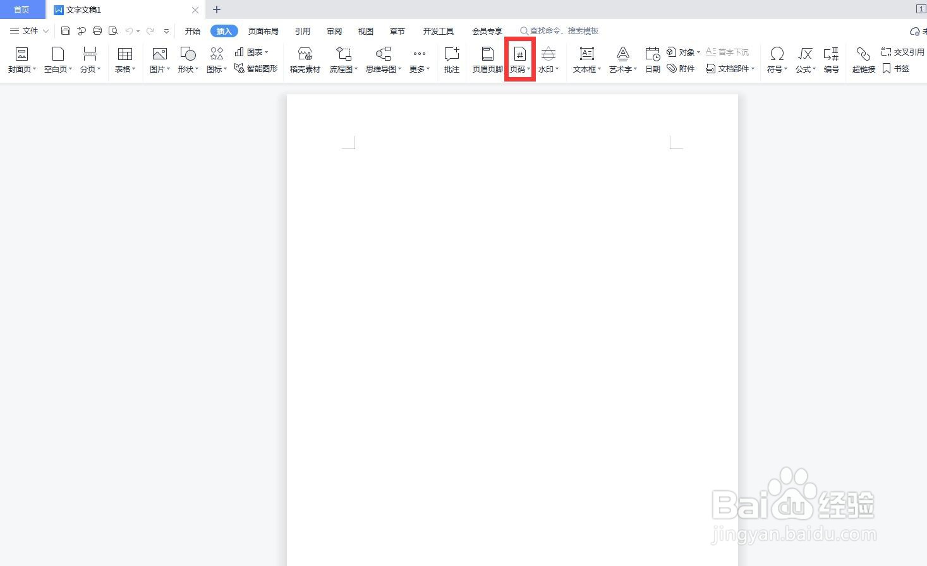Insert a Chart (图表)
This screenshot has height=566, width=927.
click(x=251, y=52)
